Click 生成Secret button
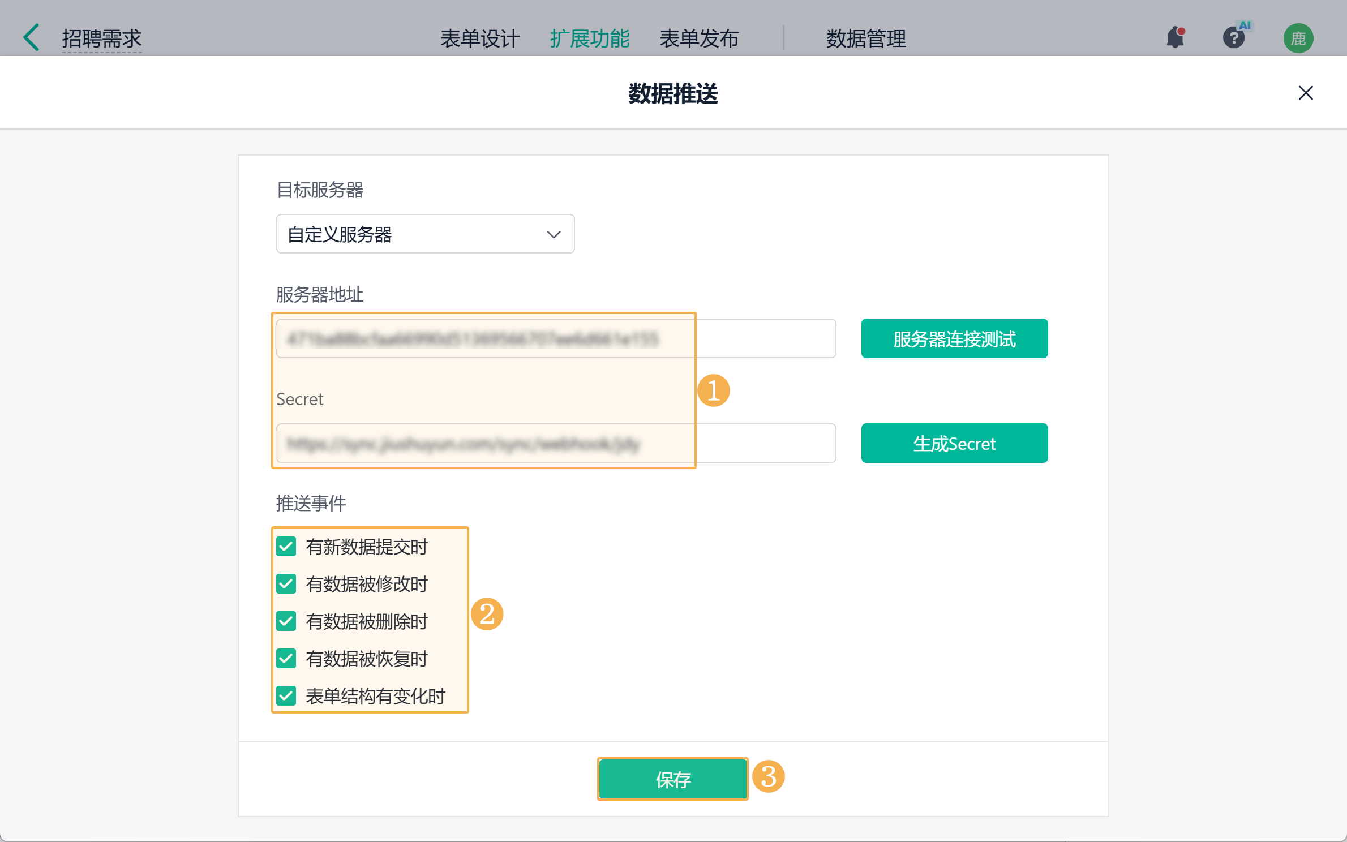 point(954,443)
